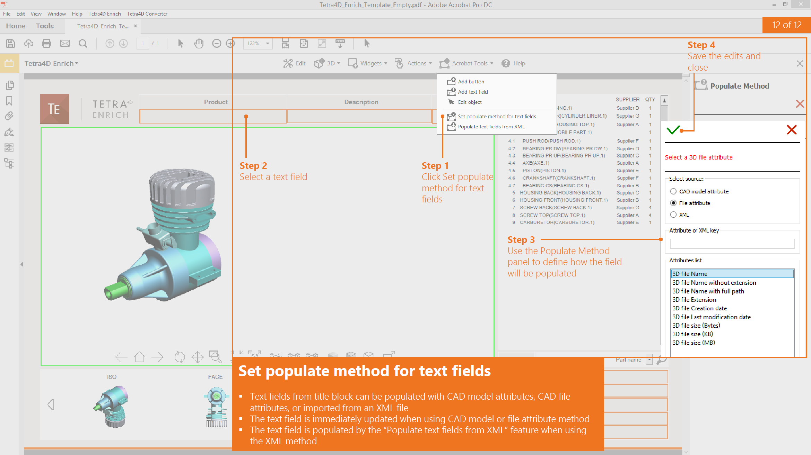811x455 pixels.
Task: Cancel with the red X beside checkmark
Action: click(792, 130)
